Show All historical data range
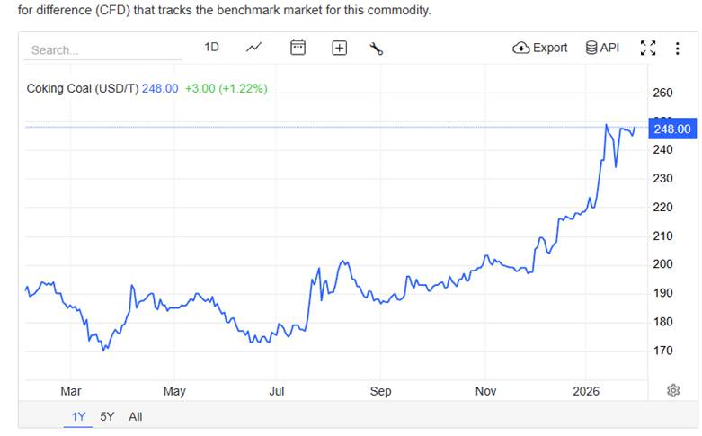This screenshot has width=702, height=436. click(x=135, y=416)
